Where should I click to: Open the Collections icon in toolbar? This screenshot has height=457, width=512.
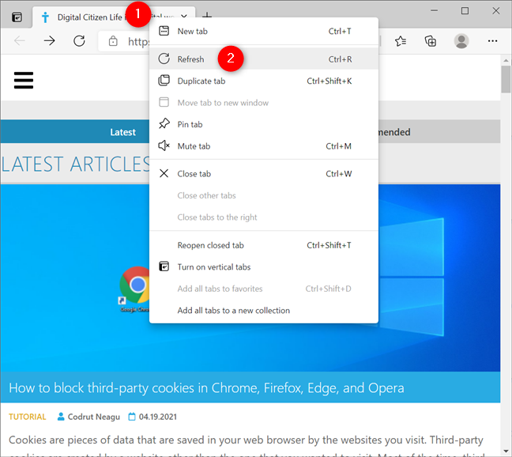(431, 41)
